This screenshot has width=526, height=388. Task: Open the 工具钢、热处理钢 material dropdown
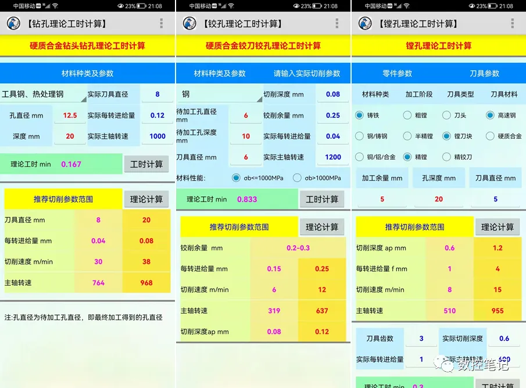tap(43, 94)
